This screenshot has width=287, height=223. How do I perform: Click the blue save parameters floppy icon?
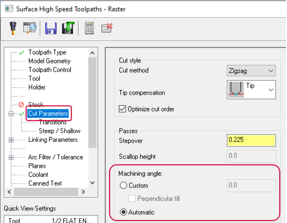pos(51,28)
